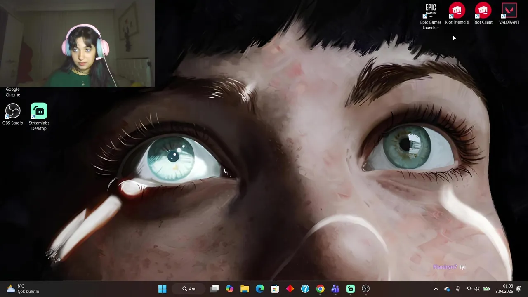Open the Riot İstemcisi desktop shortcut
The width and height of the screenshot is (528, 297).
[457, 14]
